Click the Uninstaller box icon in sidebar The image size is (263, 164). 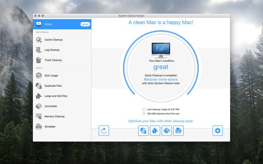pos(39,106)
